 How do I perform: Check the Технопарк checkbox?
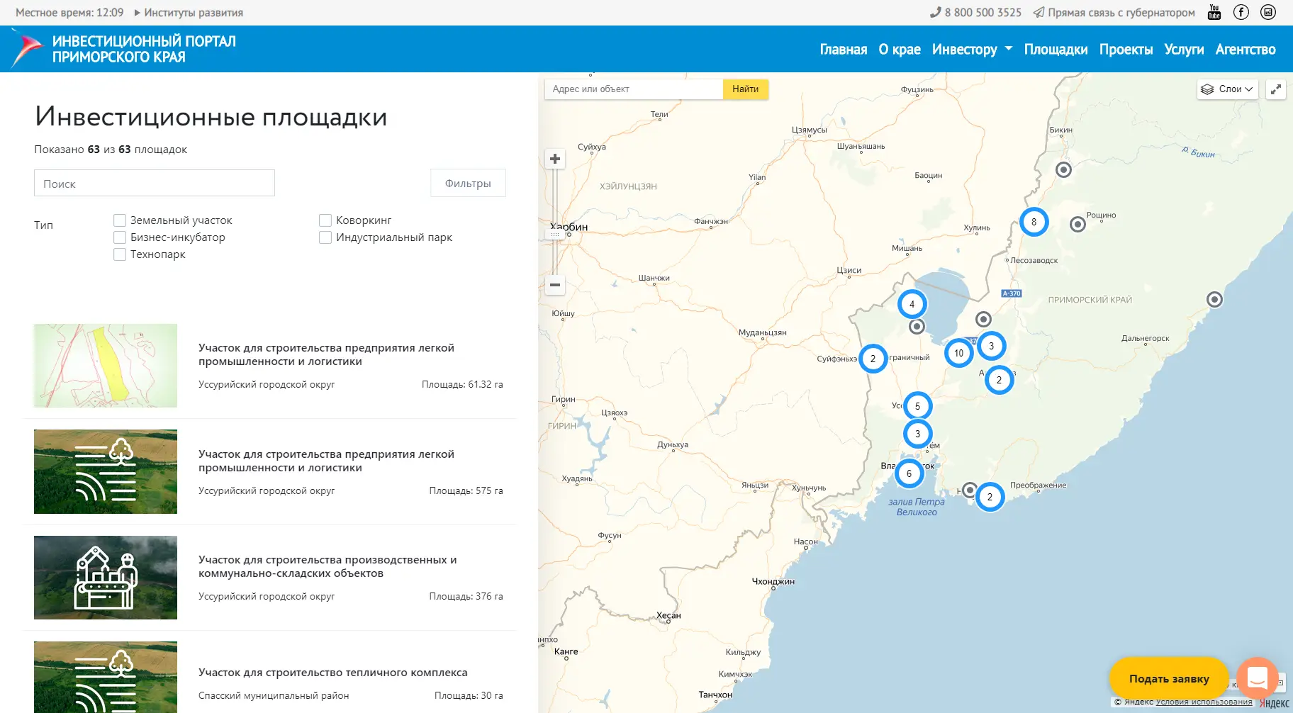click(120, 254)
